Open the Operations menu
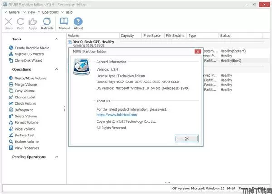272x194 pixels. (50, 12)
